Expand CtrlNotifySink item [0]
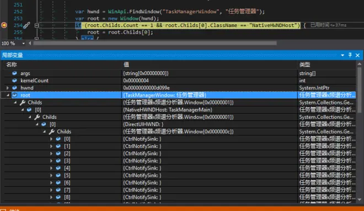The height and width of the screenshot is (211, 364). 51,139
